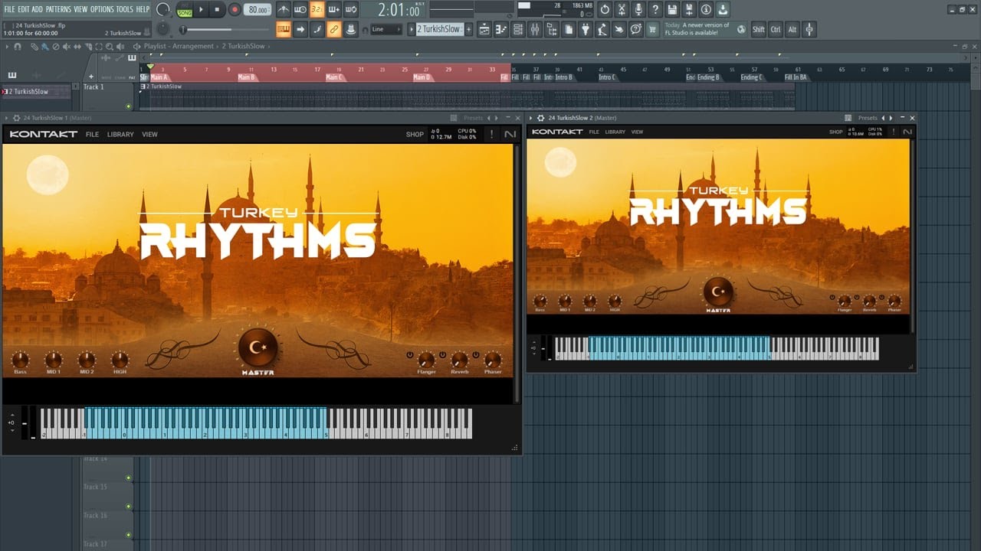Open the help question mark icon
Image resolution: width=981 pixels, height=551 pixels.
click(x=655, y=9)
